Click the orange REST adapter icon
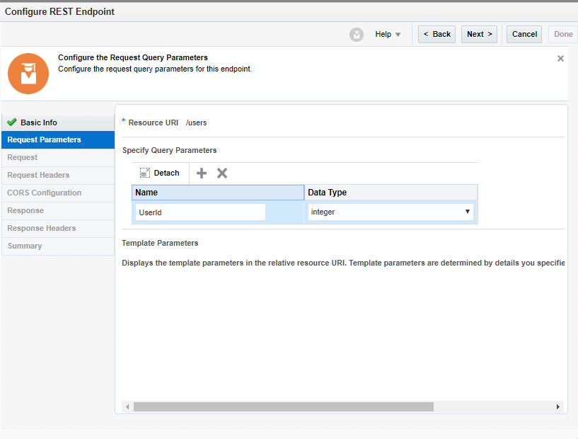Viewport: 578px width, 439px height. coord(28,73)
